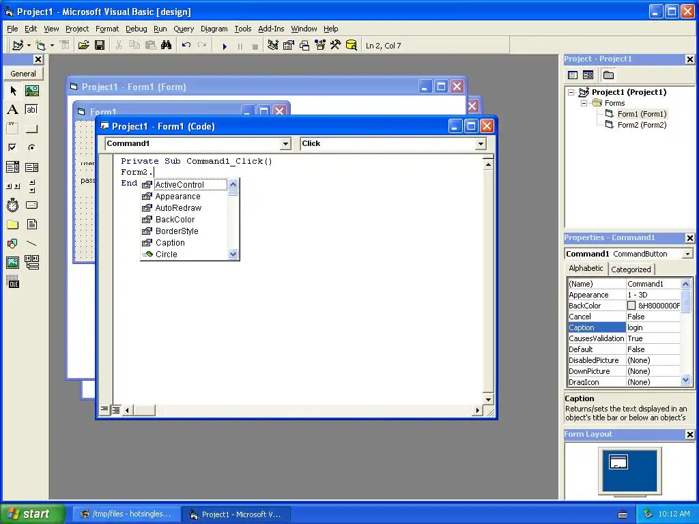The image size is (699, 524).
Task: Select the OptionButton control tool
Action: pyautogui.click(x=31, y=147)
